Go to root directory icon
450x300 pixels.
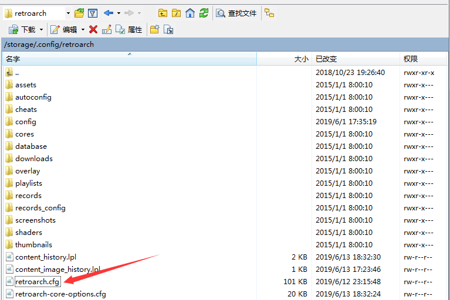click(176, 13)
